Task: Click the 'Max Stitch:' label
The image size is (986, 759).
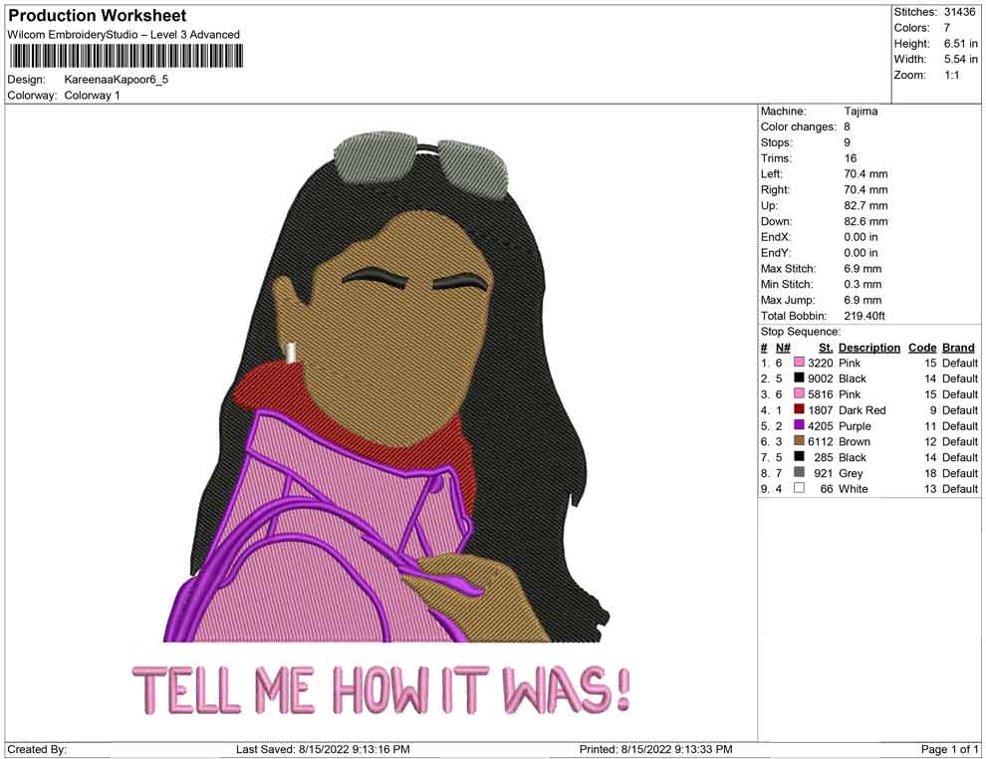Action: (x=789, y=269)
